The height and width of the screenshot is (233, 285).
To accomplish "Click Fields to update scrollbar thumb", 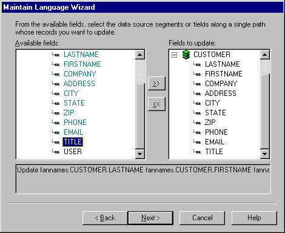I will [x=265, y=112].
